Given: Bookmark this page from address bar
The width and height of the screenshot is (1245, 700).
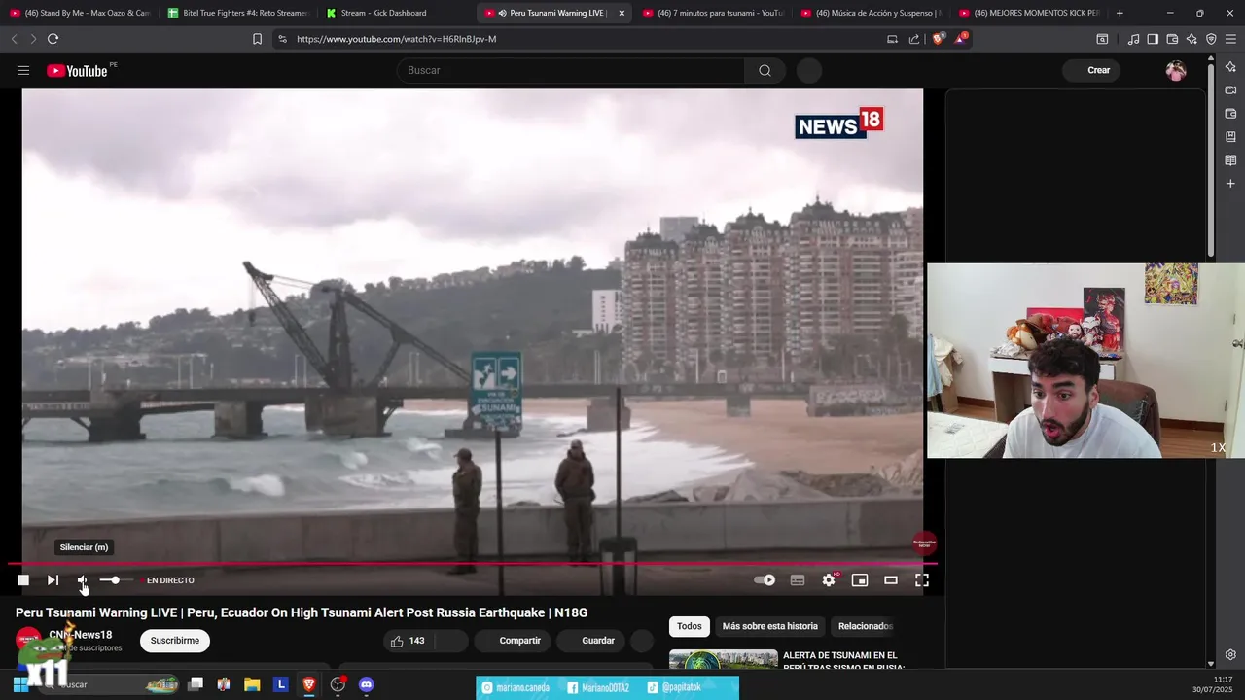Looking at the screenshot, I should point(257,39).
